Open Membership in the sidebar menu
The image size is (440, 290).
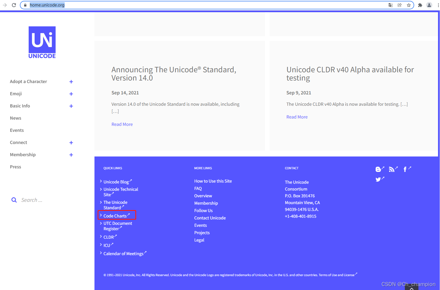[23, 155]
